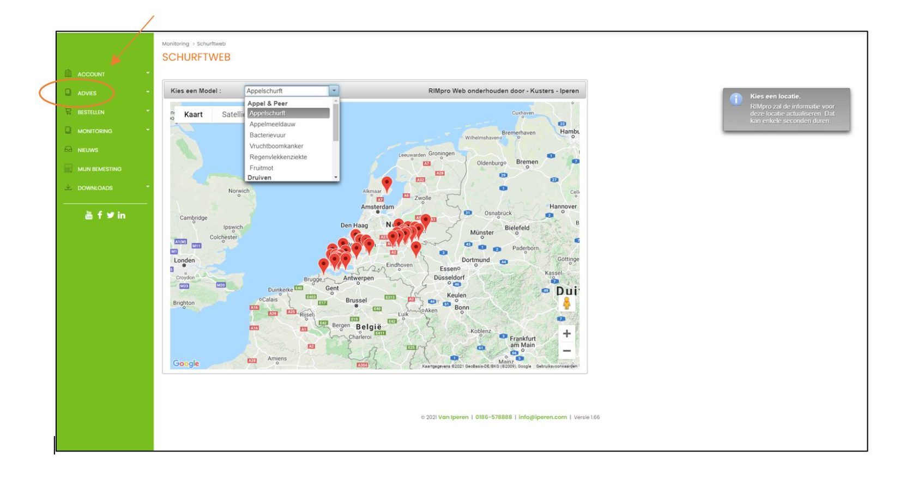Open the Nieuws sidebar item
The image size is (912, 483).
pos(88,150)
